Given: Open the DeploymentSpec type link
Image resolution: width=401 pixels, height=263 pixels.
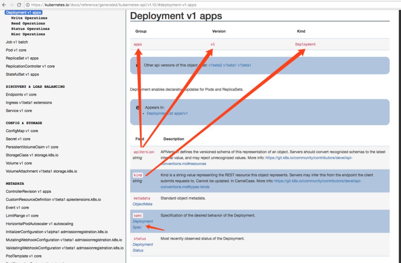Looking at the screenshot, I should click(x=143, y=224).
